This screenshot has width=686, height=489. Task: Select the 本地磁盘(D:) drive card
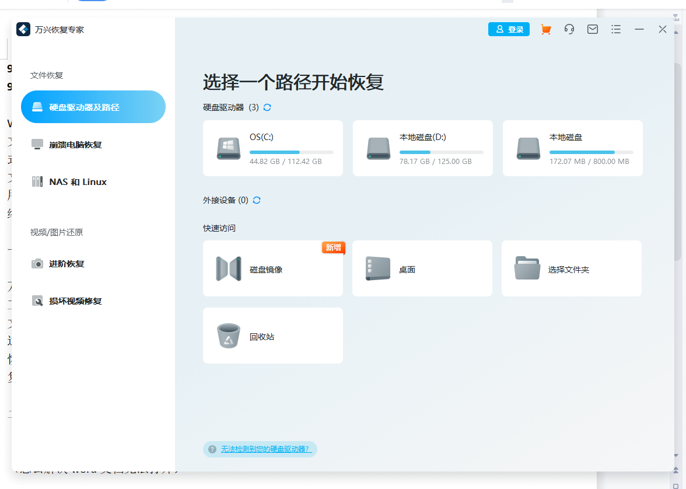coord(422,148)
